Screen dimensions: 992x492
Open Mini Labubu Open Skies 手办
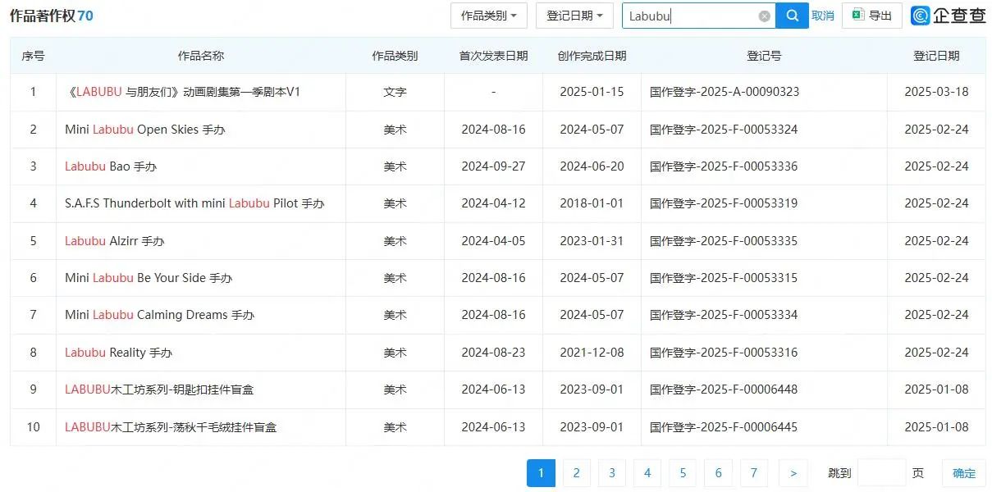[144, 130]
